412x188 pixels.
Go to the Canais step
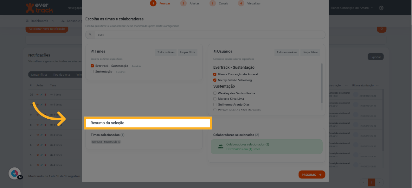(219, 3)
